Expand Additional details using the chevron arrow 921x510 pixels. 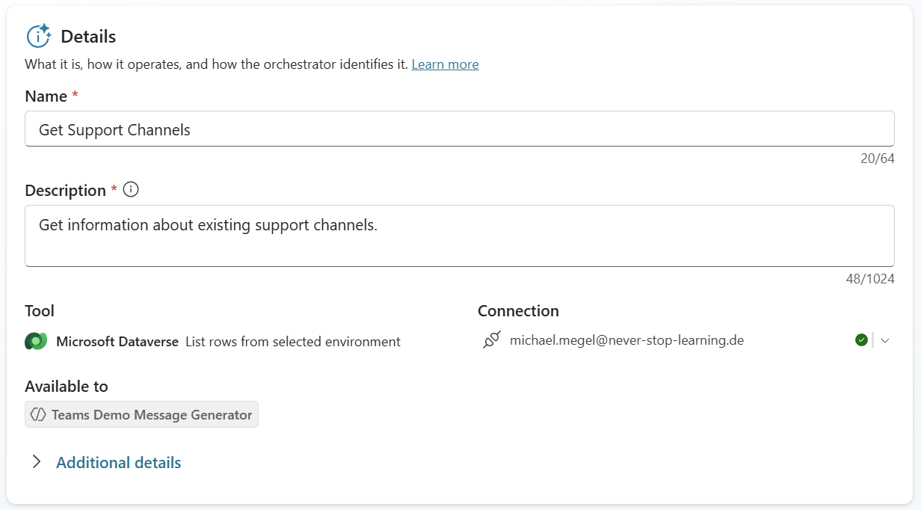pyautogui.click(x=36, y=462)
